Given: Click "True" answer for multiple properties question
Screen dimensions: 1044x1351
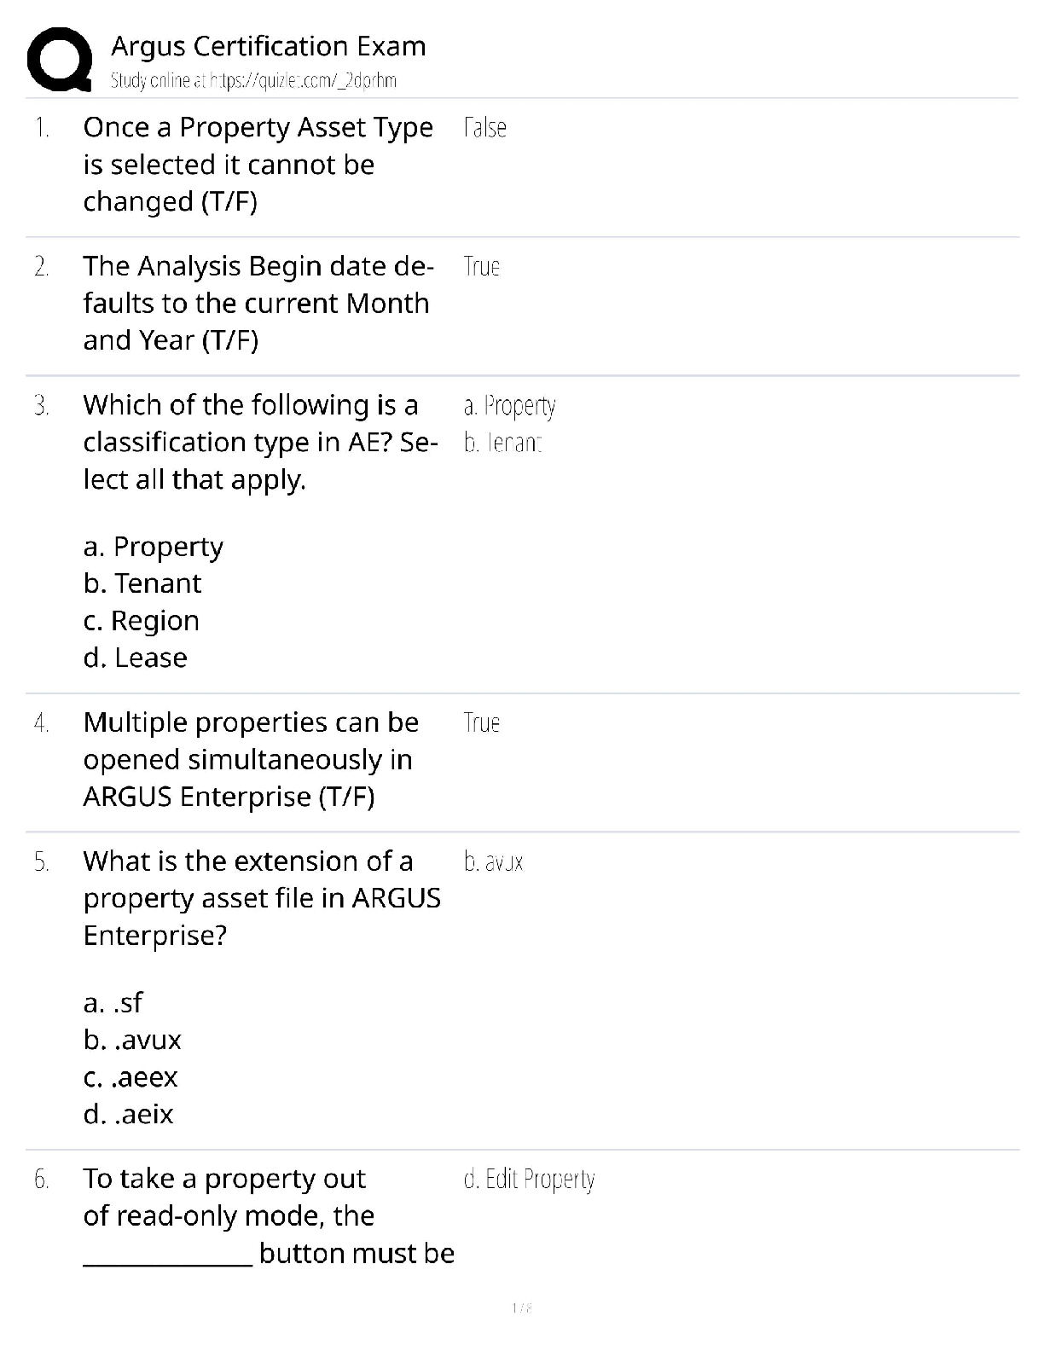Looking at the screenshot, I should [x=481, y=723].
